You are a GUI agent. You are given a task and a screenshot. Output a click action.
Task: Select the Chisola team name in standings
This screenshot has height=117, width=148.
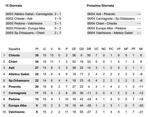(x=14, y=55)
